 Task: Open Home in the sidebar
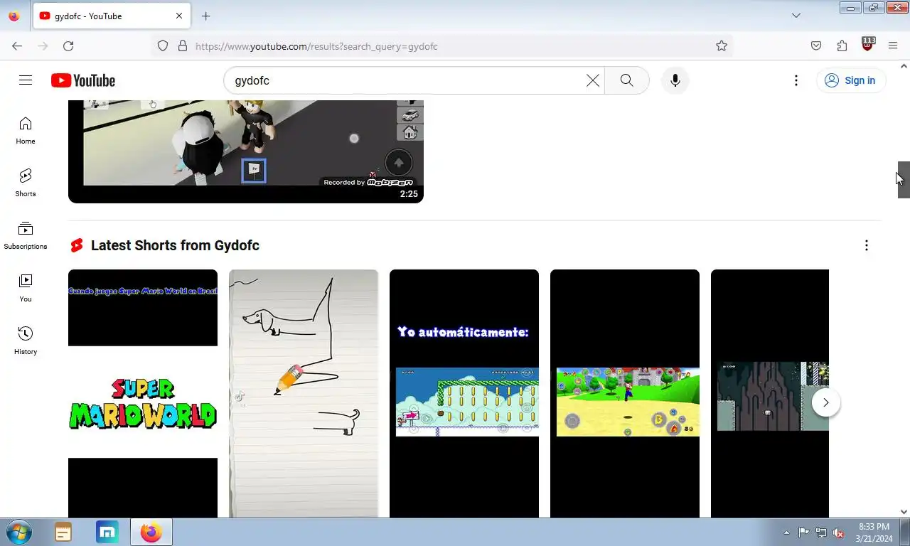[x=26, y=131]
